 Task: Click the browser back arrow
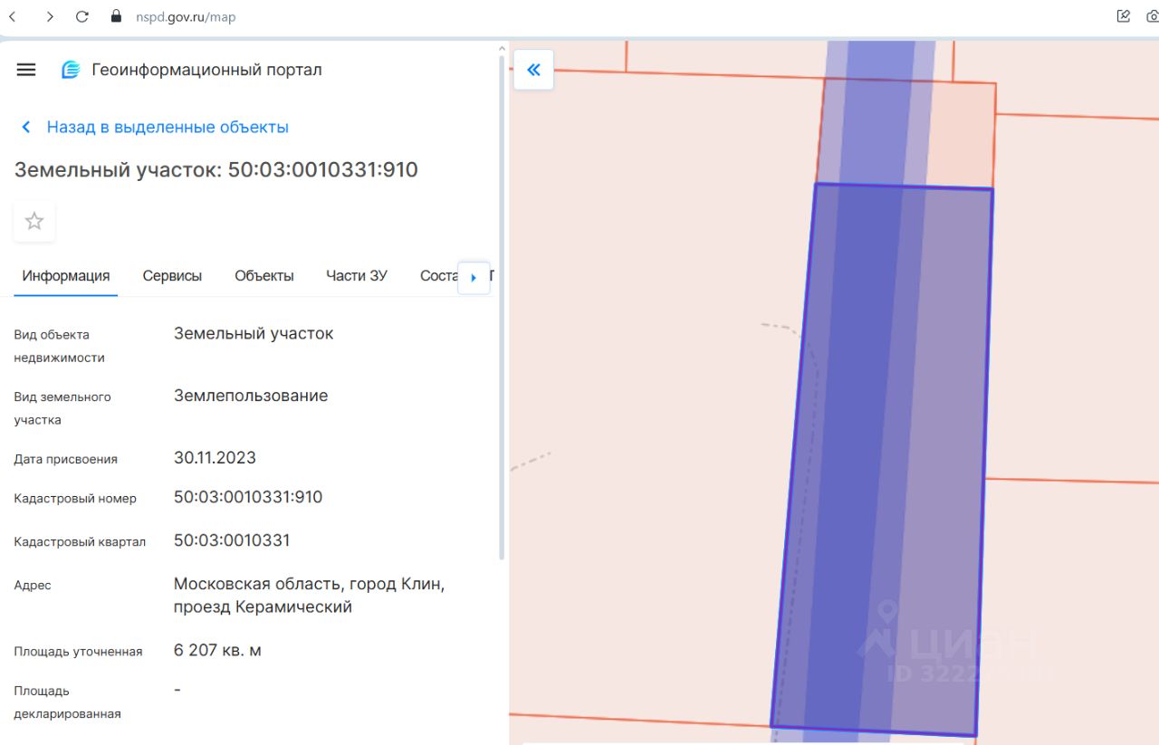(x=13, y=16)
